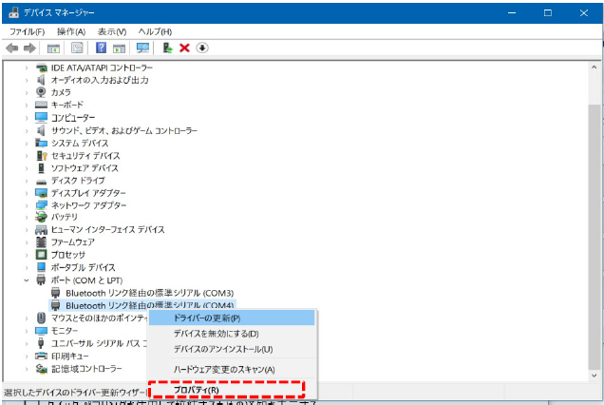
Task: Click the down-arrow disable device icon
Action: [x=202, y=48]
